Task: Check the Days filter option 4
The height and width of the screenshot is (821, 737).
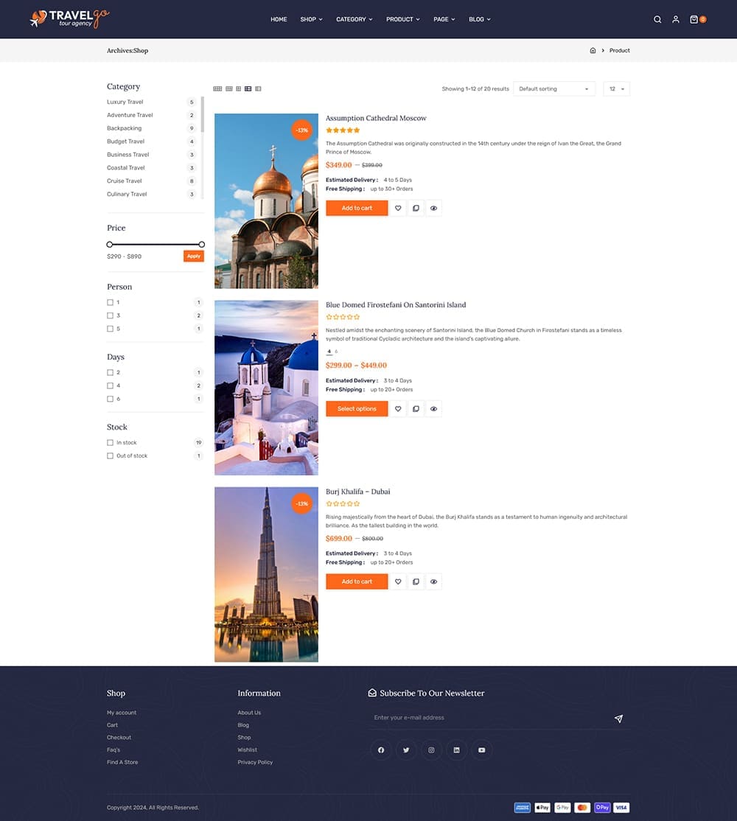Action: (110, 386)
